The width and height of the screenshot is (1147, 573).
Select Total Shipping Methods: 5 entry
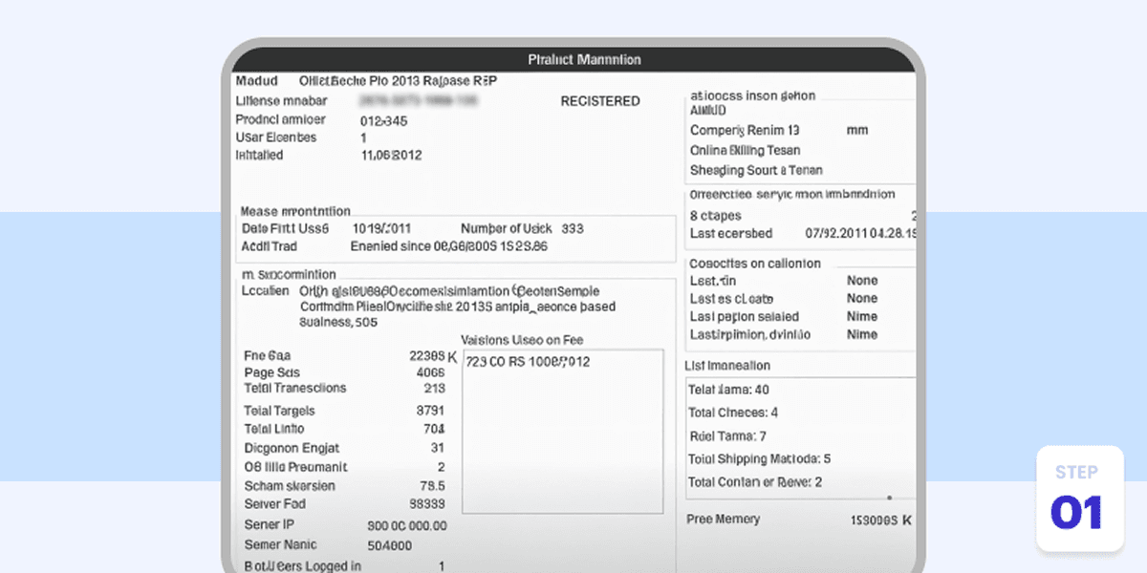point(760,458)
